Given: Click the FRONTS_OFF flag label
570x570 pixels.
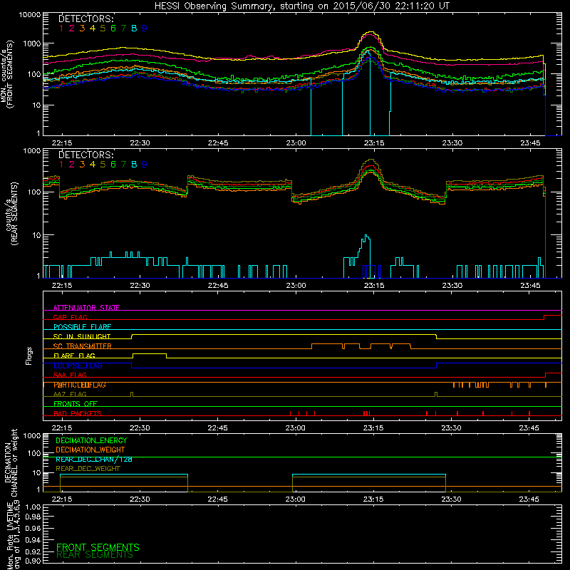Looking at the screenshot, I should (76, 404).
